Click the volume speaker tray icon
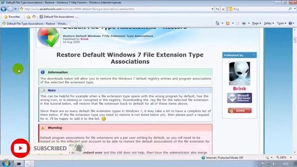297x167 pixels. [274, 164]
